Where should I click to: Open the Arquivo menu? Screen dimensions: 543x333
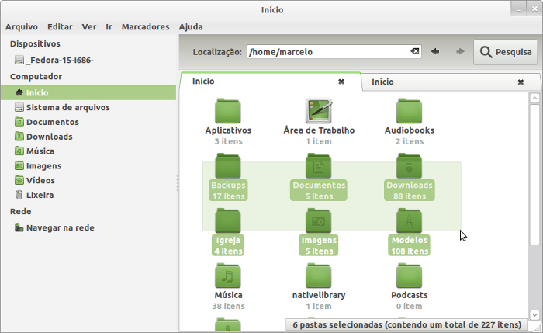[22, 26]
